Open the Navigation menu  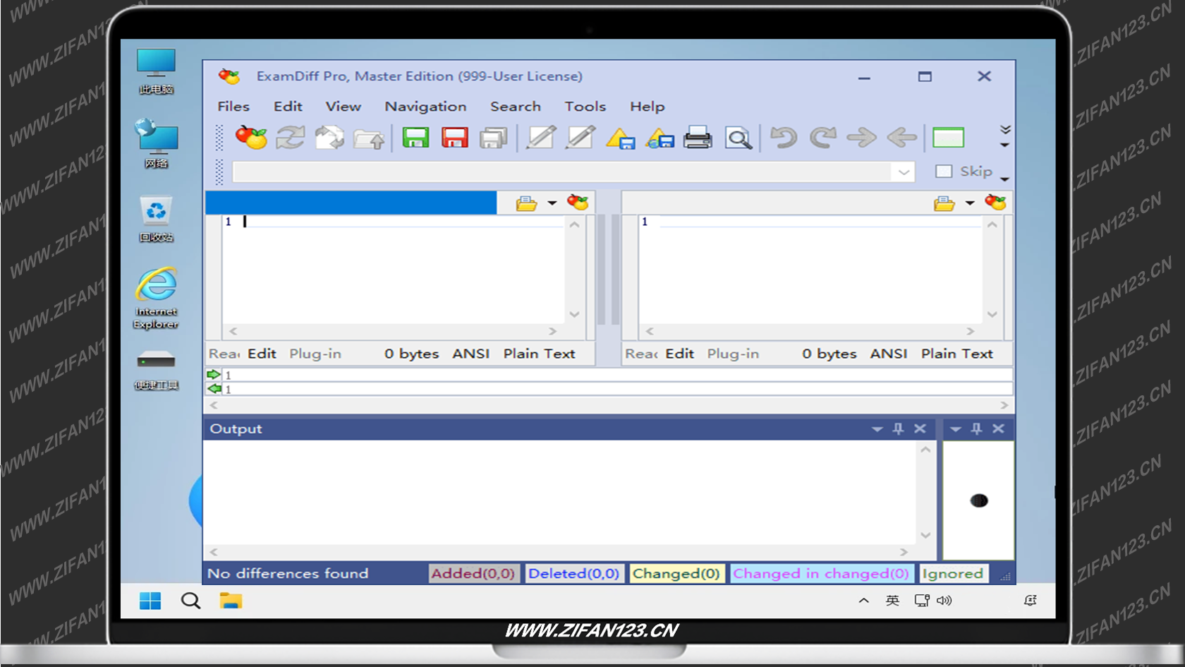click(x=425, y=107)
